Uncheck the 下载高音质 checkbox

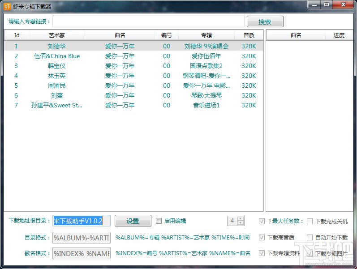tap(262, 237)
